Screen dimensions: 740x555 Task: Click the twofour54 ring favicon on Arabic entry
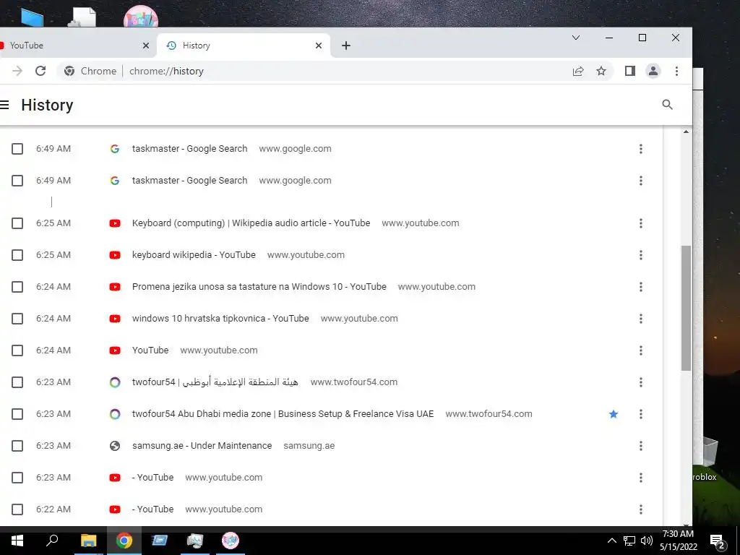click(x=115, y=382)
